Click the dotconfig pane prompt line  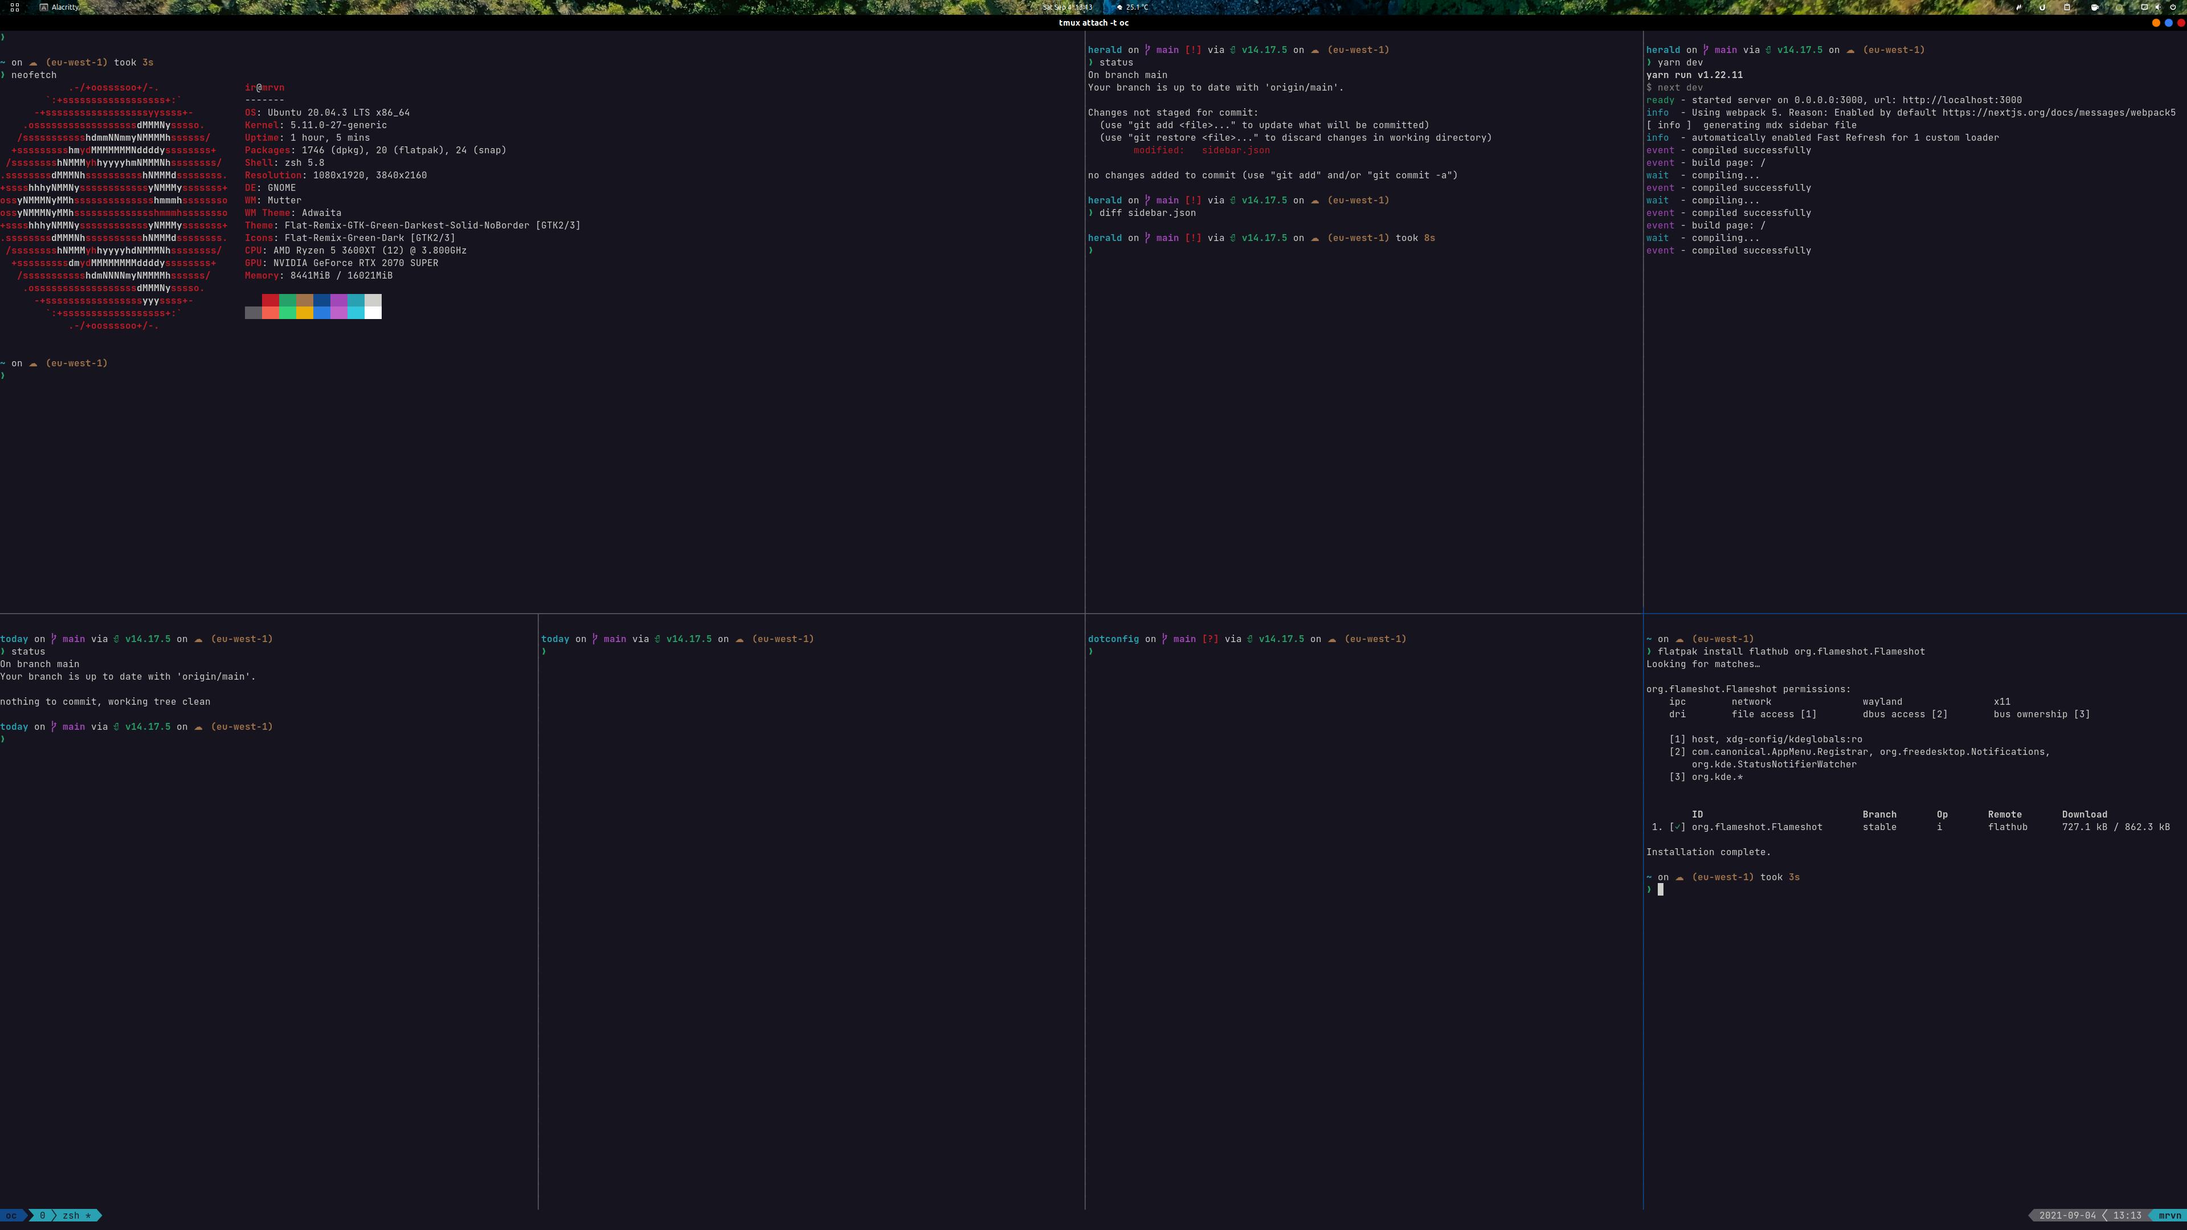coord(1246,639)
